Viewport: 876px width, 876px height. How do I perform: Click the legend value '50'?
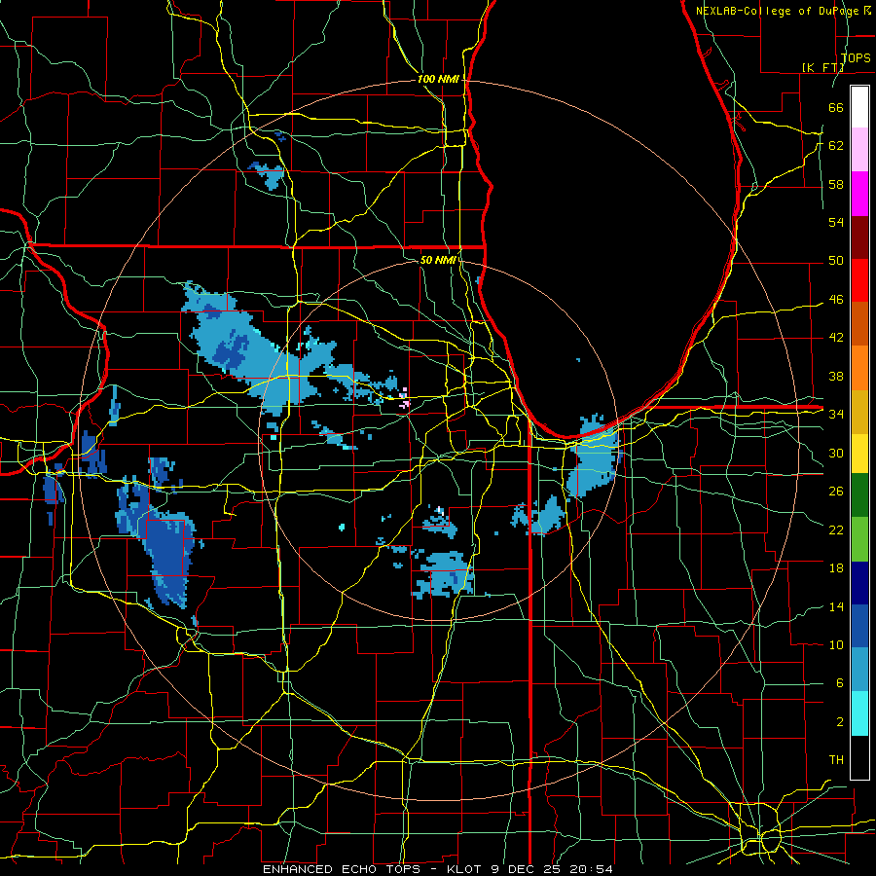[x=836, y=260]
